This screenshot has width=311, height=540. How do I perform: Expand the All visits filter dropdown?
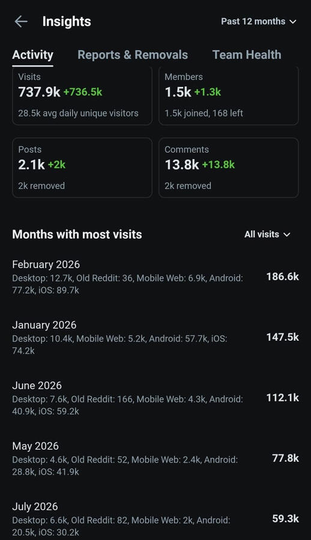267,235
